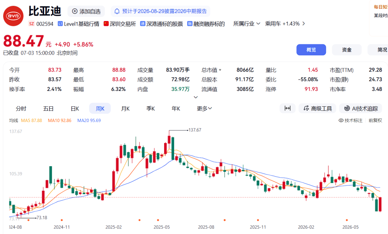Click the SZ market badge
The height and width of the screenshot is (234, 388).
pyautogui.click(x=31, y=24)
